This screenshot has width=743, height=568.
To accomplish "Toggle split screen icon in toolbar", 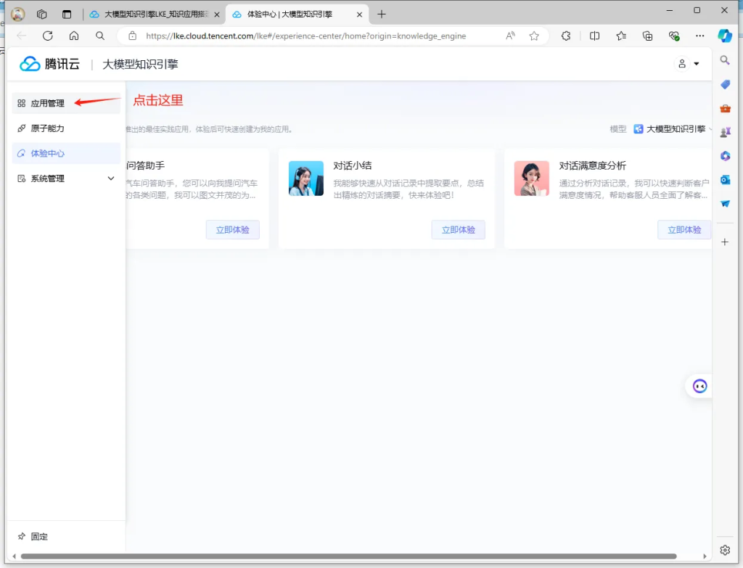I will [594, 36].
